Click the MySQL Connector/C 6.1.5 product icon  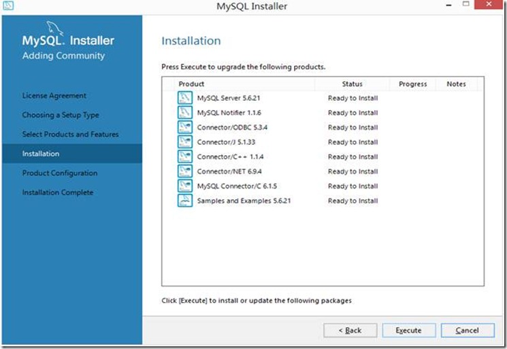[x=185, y=186]
